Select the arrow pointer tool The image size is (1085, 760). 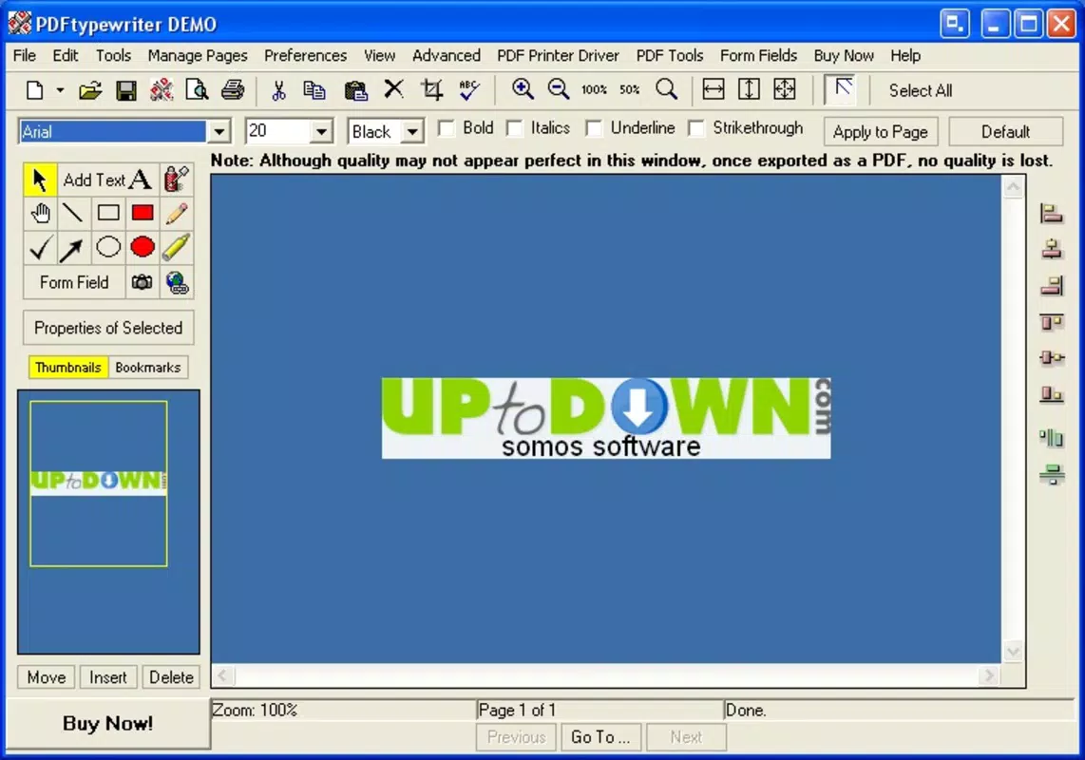pyautogui.click(x=40, y=180)
